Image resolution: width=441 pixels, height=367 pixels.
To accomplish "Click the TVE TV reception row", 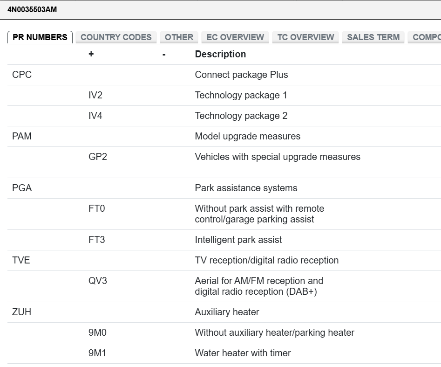I will pyautogui.click(x=224, y=261).
